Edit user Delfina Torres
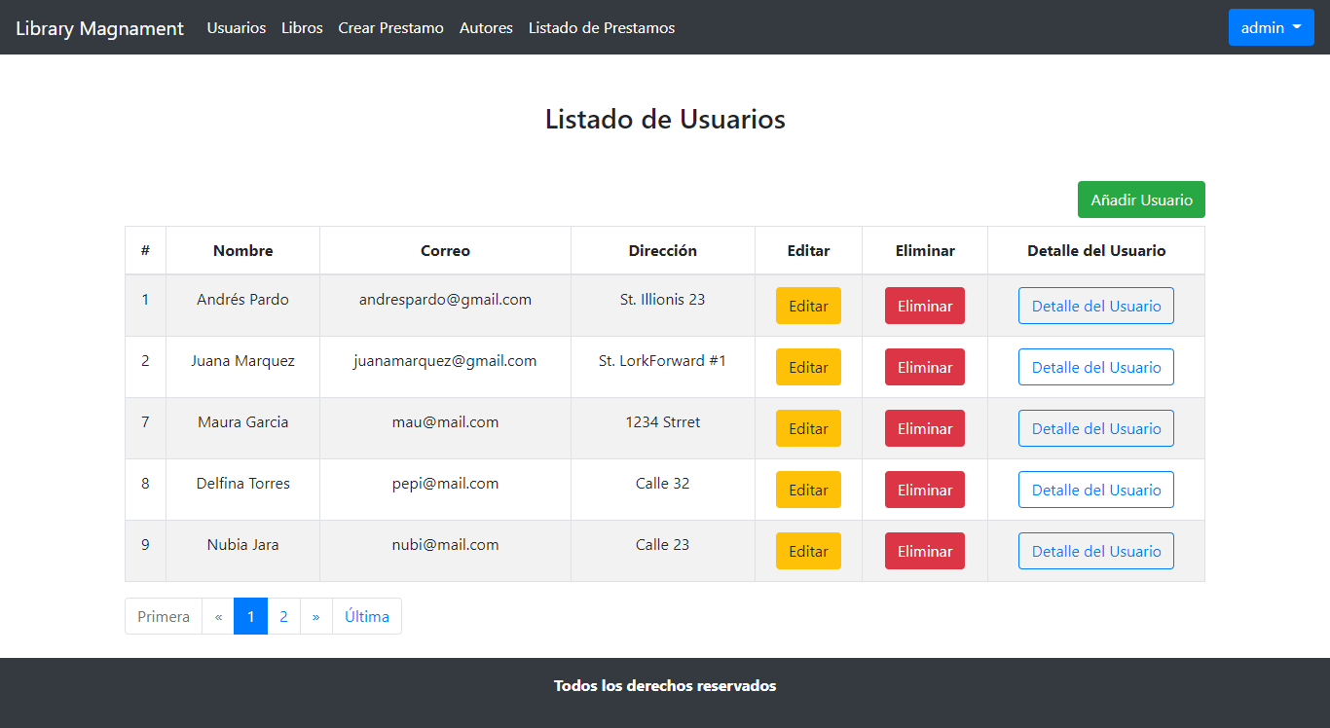Screen dimensions: 1330x728 (x=808, y=490)
